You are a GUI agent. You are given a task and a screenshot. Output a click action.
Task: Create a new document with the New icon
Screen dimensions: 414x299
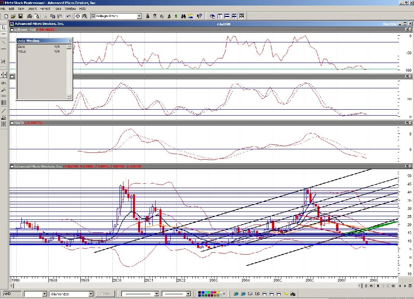click(6, 16)
